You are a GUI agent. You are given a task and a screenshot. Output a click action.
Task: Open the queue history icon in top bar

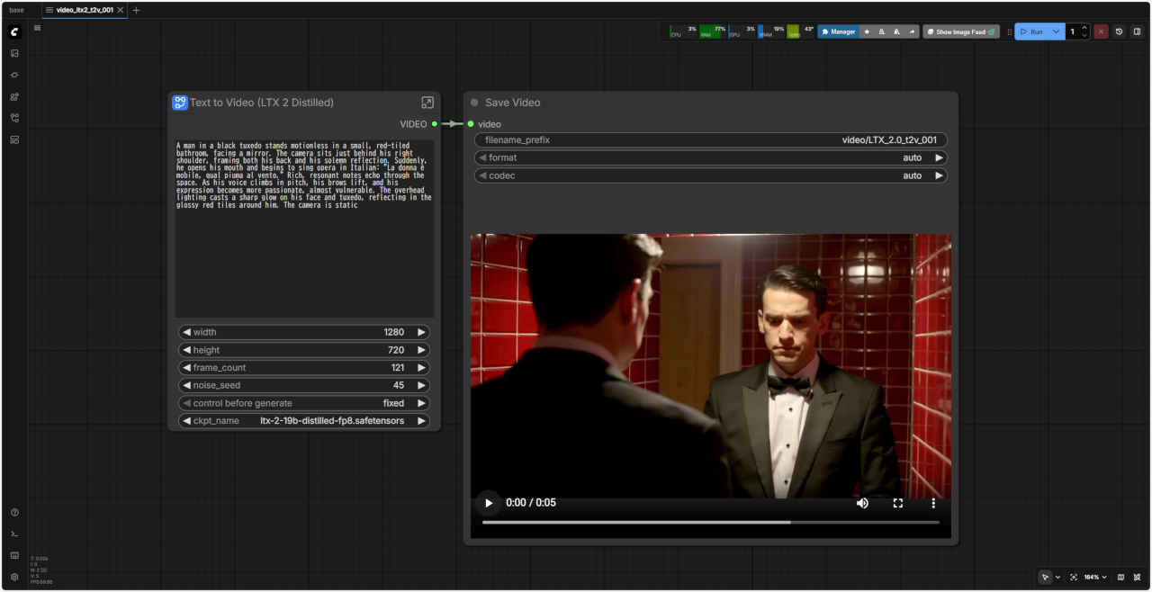click(1119, 31)
